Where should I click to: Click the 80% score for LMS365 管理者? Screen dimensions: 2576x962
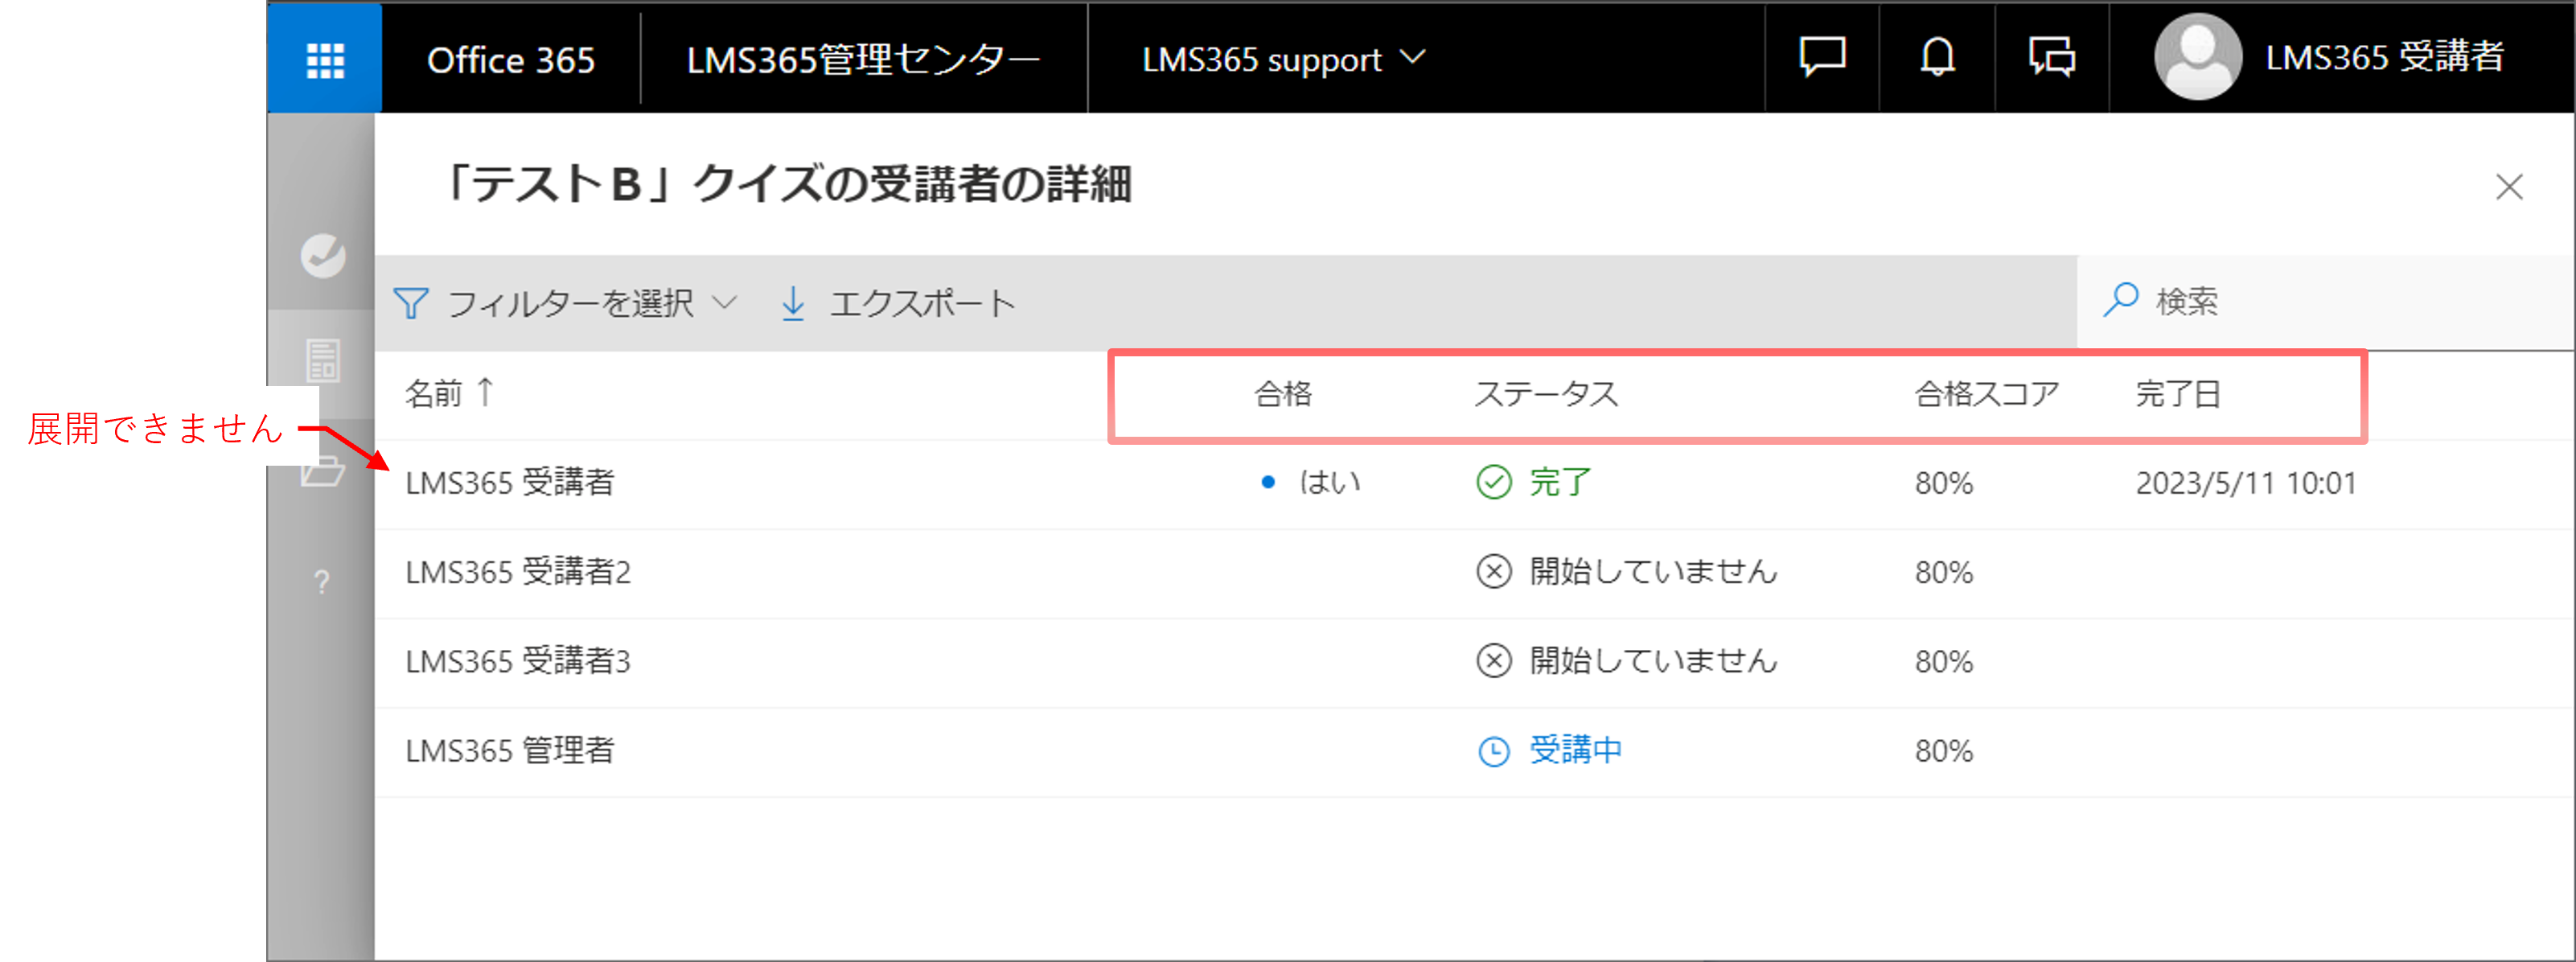click(1944, 751)
